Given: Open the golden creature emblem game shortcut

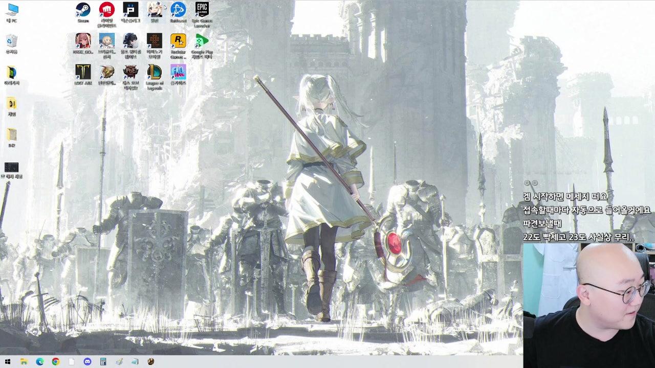Looking at the screenshot, I should point(106,74).
